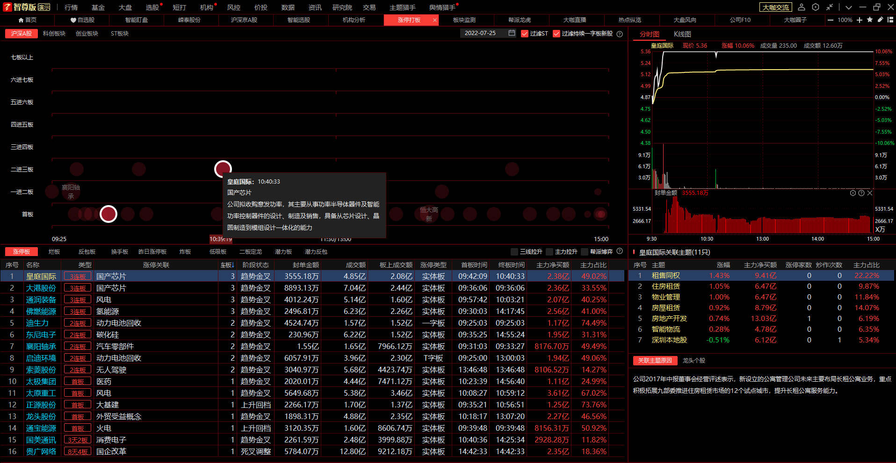Click 3连板 tag of 佛燃能源
The image size is (896, 463).
(78, 312)
